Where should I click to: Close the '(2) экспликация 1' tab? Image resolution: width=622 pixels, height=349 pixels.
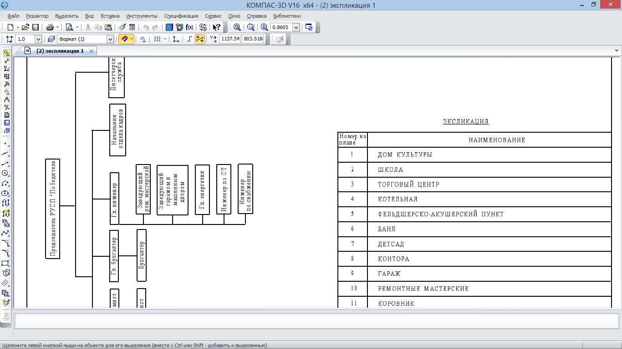click(92, 51)
